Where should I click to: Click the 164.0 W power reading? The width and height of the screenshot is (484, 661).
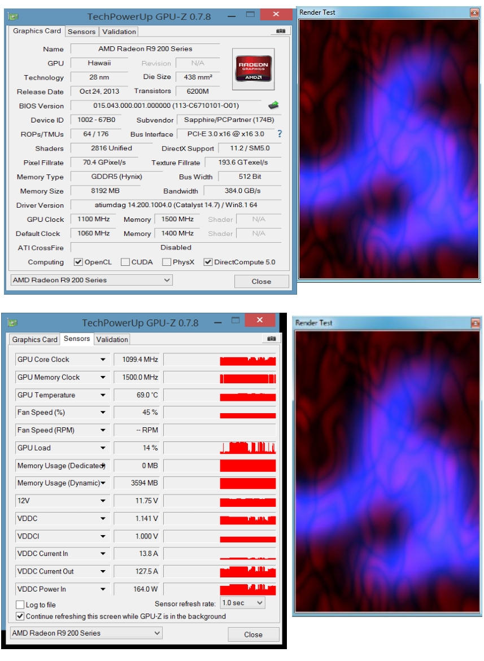137,589
